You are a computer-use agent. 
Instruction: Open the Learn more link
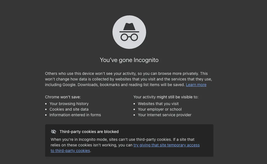pos(196,85)
